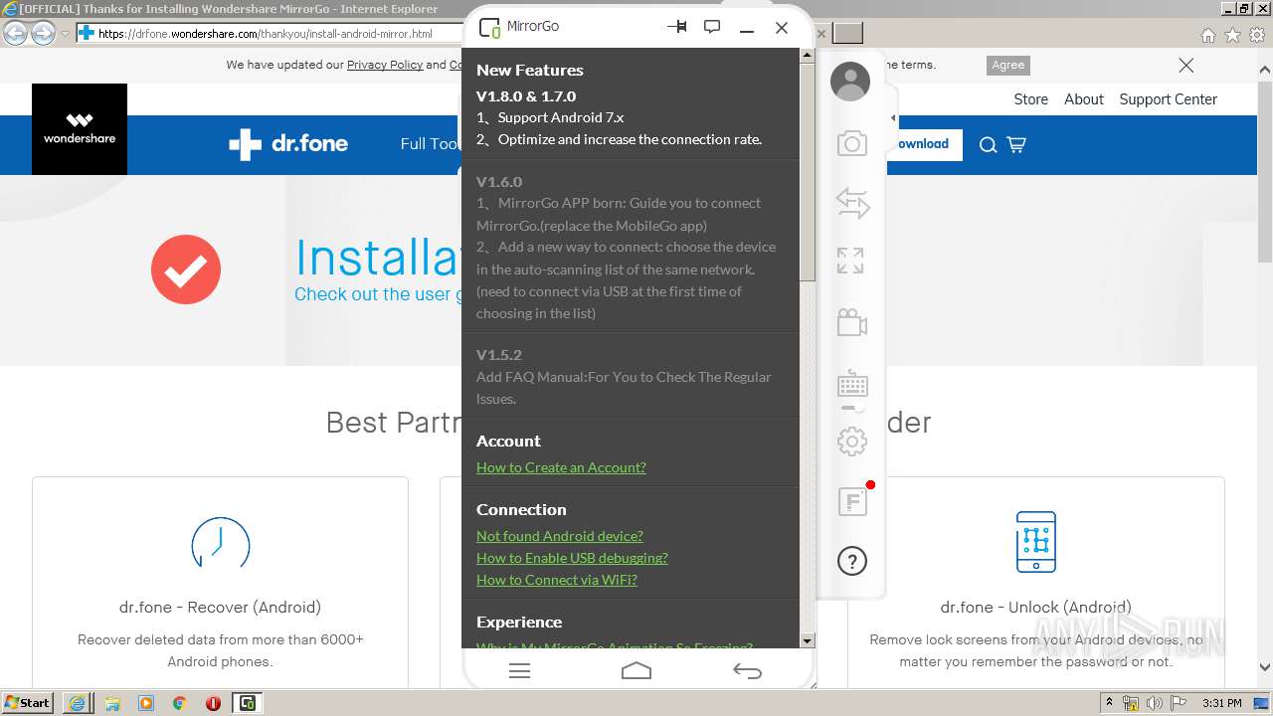Open Internet Explorer from the taskbar
The width and height of the screenshot is (1273, 716).
[x=78, y=703]
